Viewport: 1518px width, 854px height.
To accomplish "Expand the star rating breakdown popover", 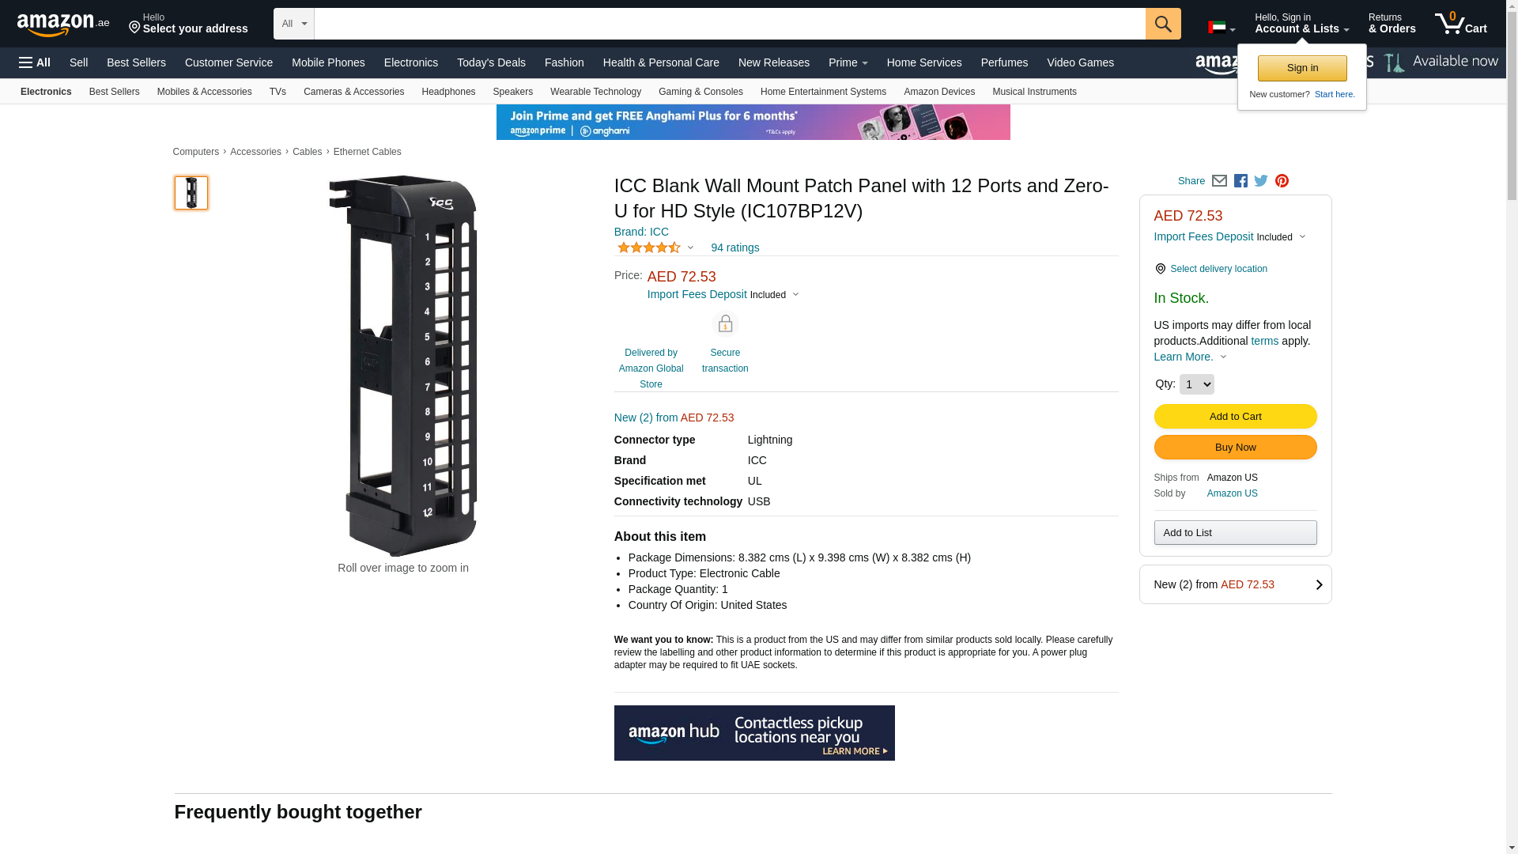I will (655, 248).
